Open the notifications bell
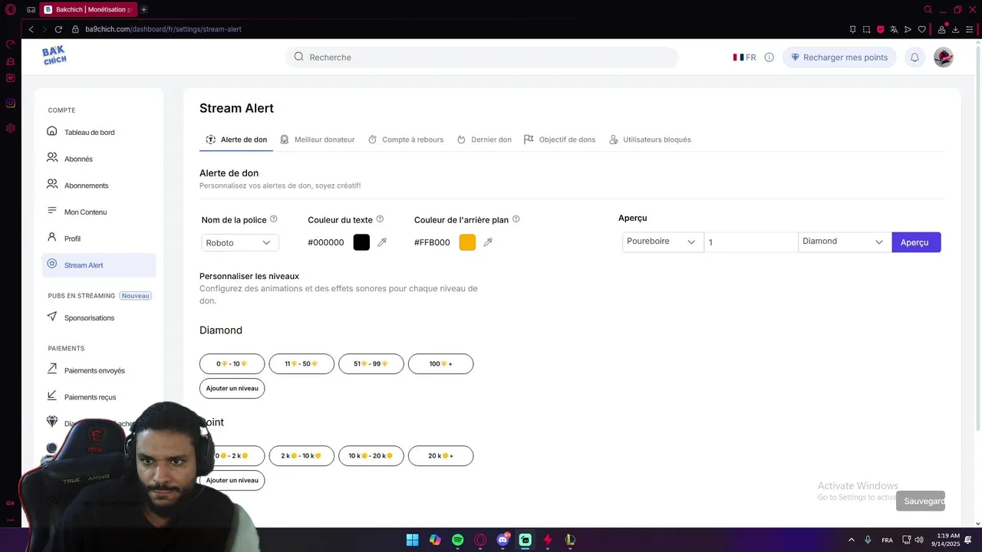 [914, 58]
